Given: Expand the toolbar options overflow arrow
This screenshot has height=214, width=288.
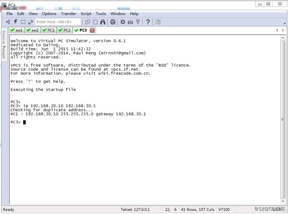Looking at the screenshot, I should pyautogui.click(x=284, y=23).
